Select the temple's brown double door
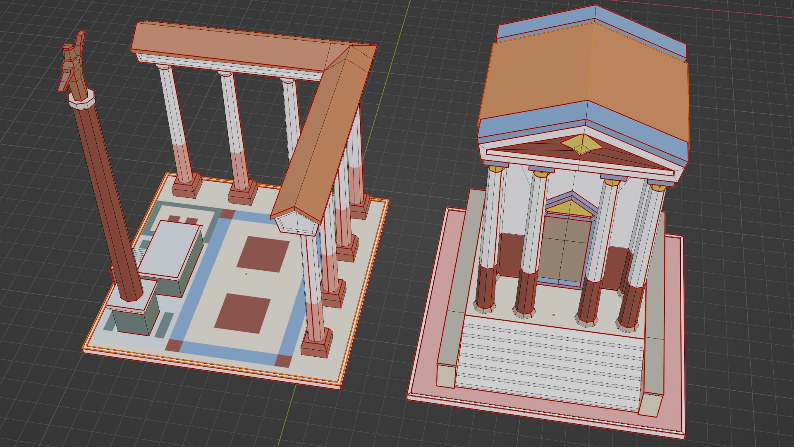 [x=565, y=249]
